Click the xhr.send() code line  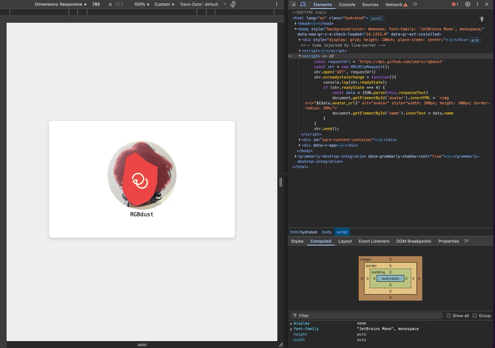pos(326,129)
